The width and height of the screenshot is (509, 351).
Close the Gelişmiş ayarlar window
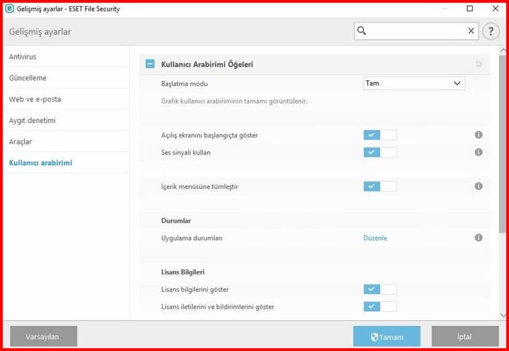point(496,9)
